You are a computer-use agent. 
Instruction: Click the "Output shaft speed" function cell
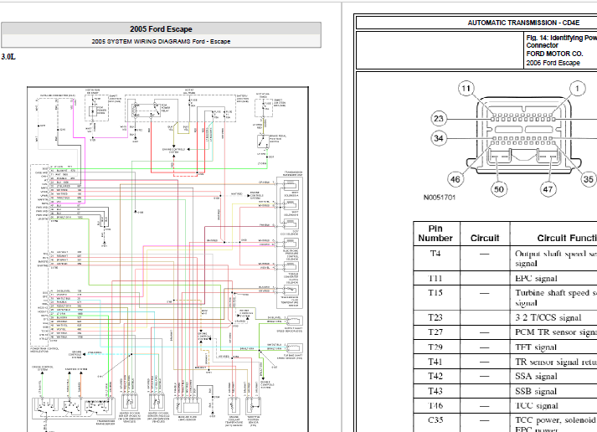point(553,259)
